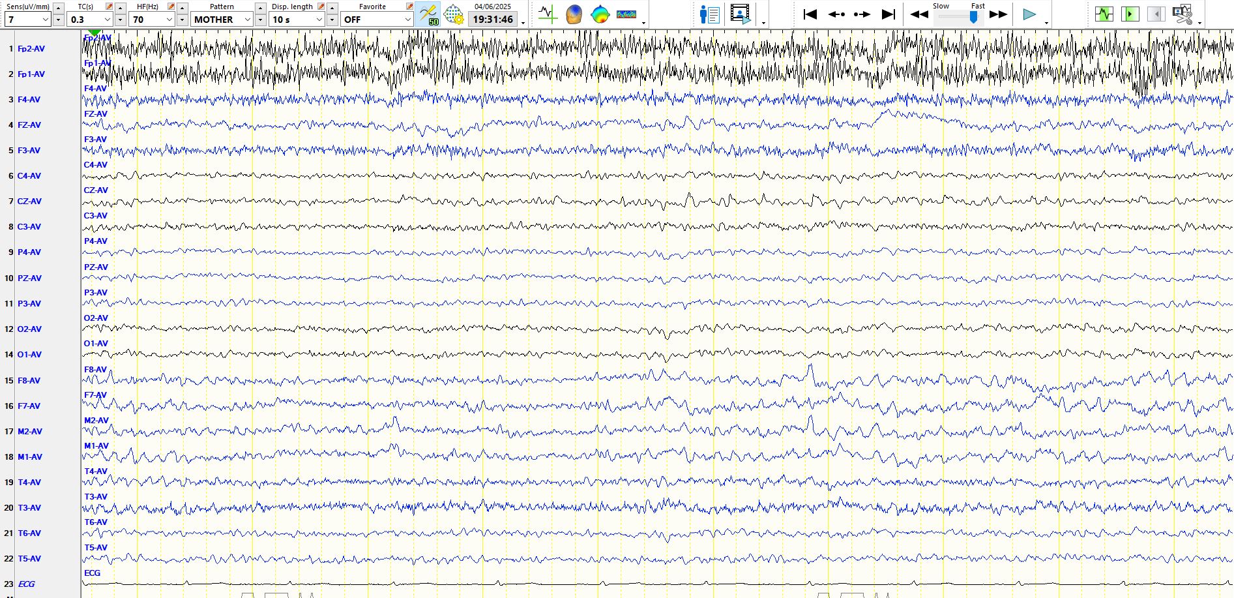Decrease TC(s) with the down stepper
Viewport: 1234px width, 598px height.
coord(120,20)
